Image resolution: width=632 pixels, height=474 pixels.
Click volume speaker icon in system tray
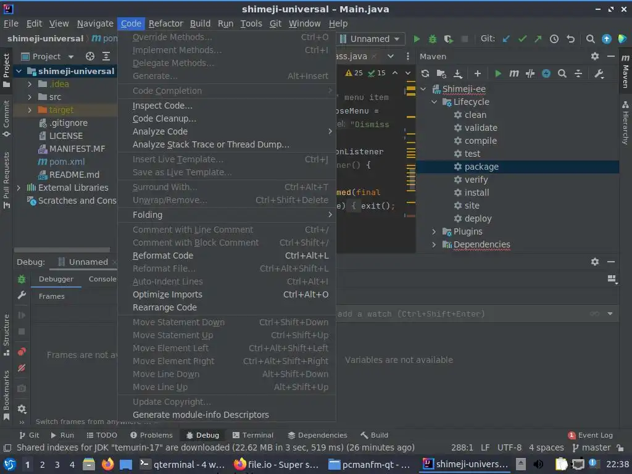[x=538, y=464]
